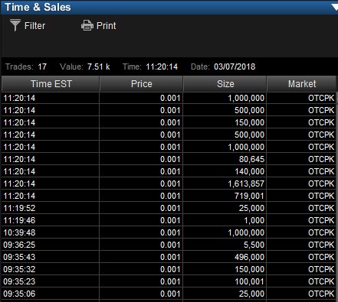The image size is (338, 302).
Task: Select the Value 7.51 k figure
Action: 98,67
